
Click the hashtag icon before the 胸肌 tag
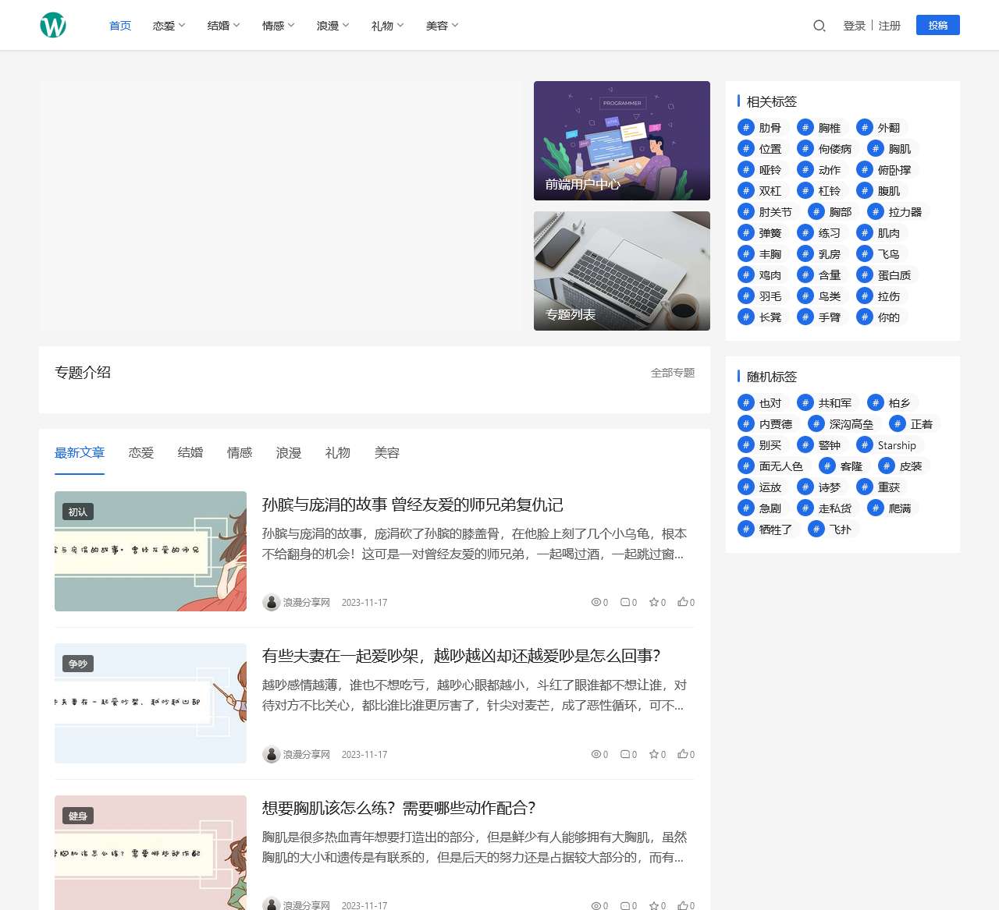[x=874, y=148]
